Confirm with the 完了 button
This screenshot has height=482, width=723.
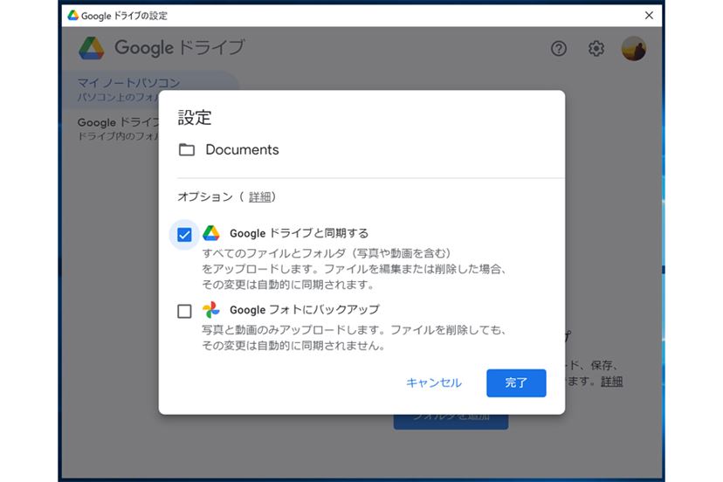point(516,382)
